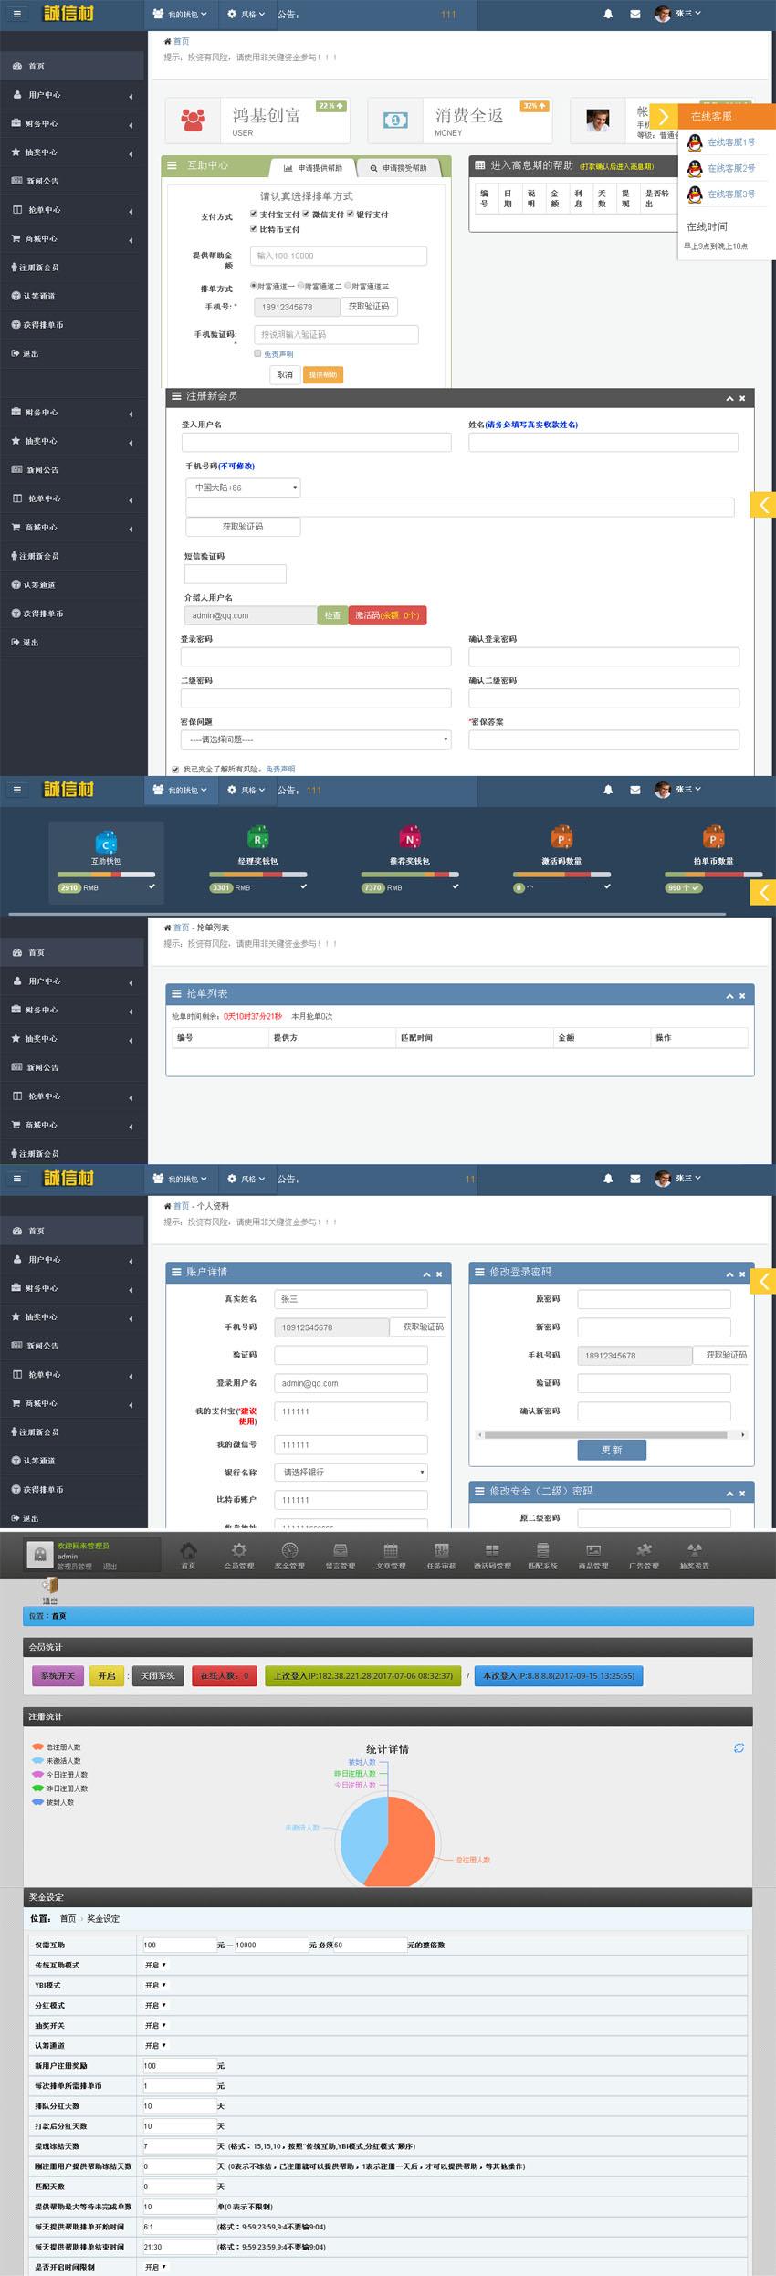Click the 提供帮助金额 input field
The height and width of the screenshot is (2276, 776).
(x=339, y=256)
